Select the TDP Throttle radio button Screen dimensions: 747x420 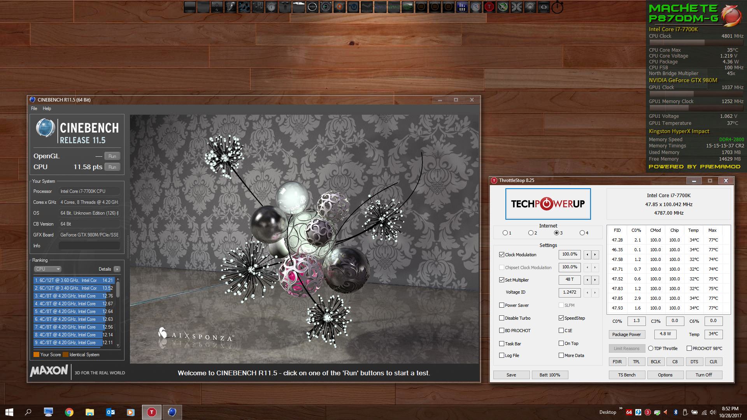pos(651,348)
